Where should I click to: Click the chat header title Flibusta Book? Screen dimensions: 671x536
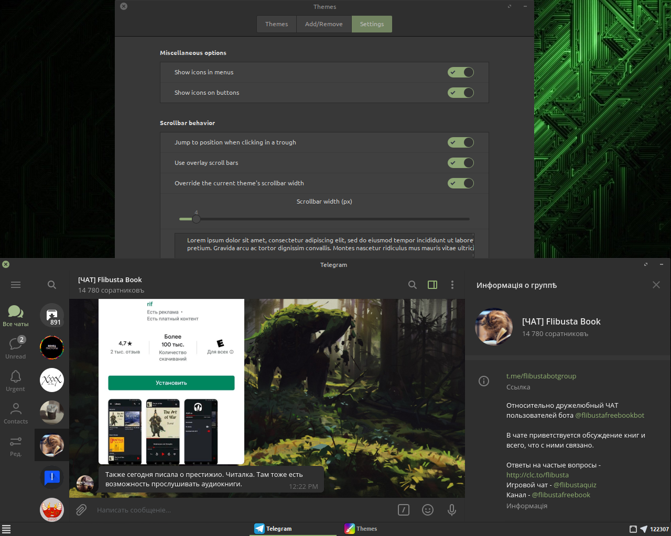tap(110, 280)
